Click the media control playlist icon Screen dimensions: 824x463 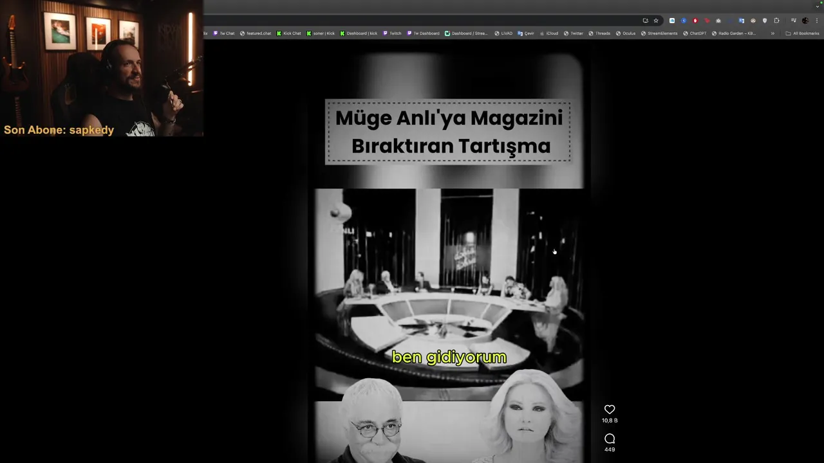(793, 21)
